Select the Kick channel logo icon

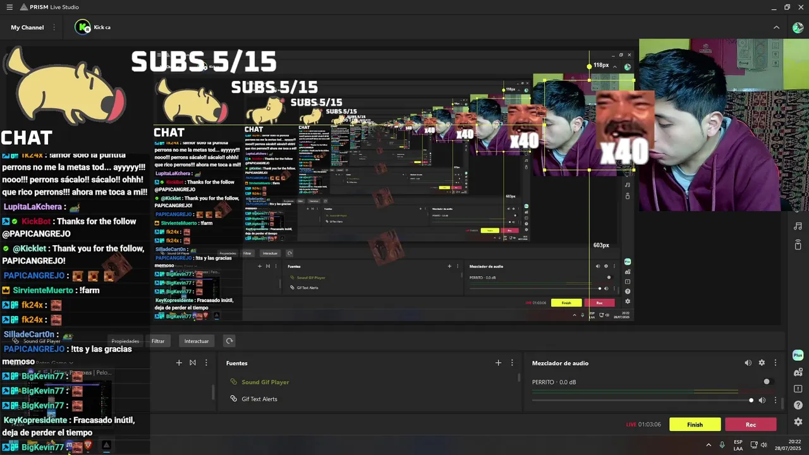pos(83,27)
